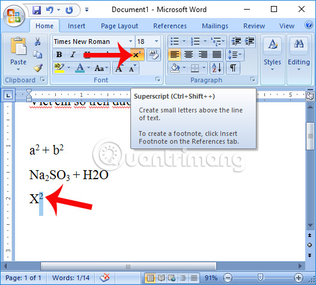Align text right
Image resolution: width=316 pixels, height=285 pixels.
point(202,55)
